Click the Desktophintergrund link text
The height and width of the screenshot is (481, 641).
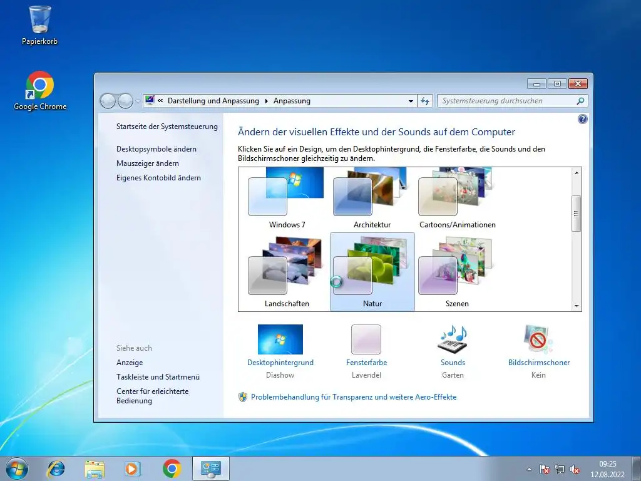coord(280,363)
